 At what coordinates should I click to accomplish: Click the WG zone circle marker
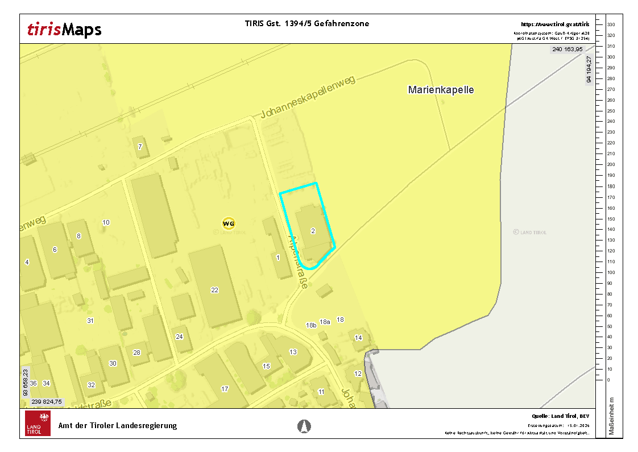point(229,223)
